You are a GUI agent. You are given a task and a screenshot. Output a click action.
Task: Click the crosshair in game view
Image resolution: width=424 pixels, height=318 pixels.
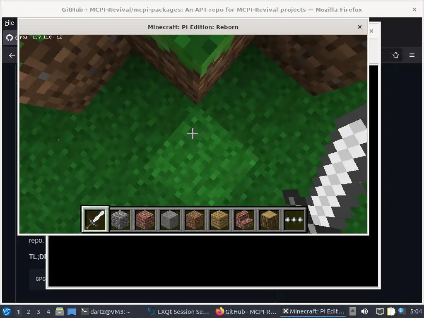[x=193, y=134]
